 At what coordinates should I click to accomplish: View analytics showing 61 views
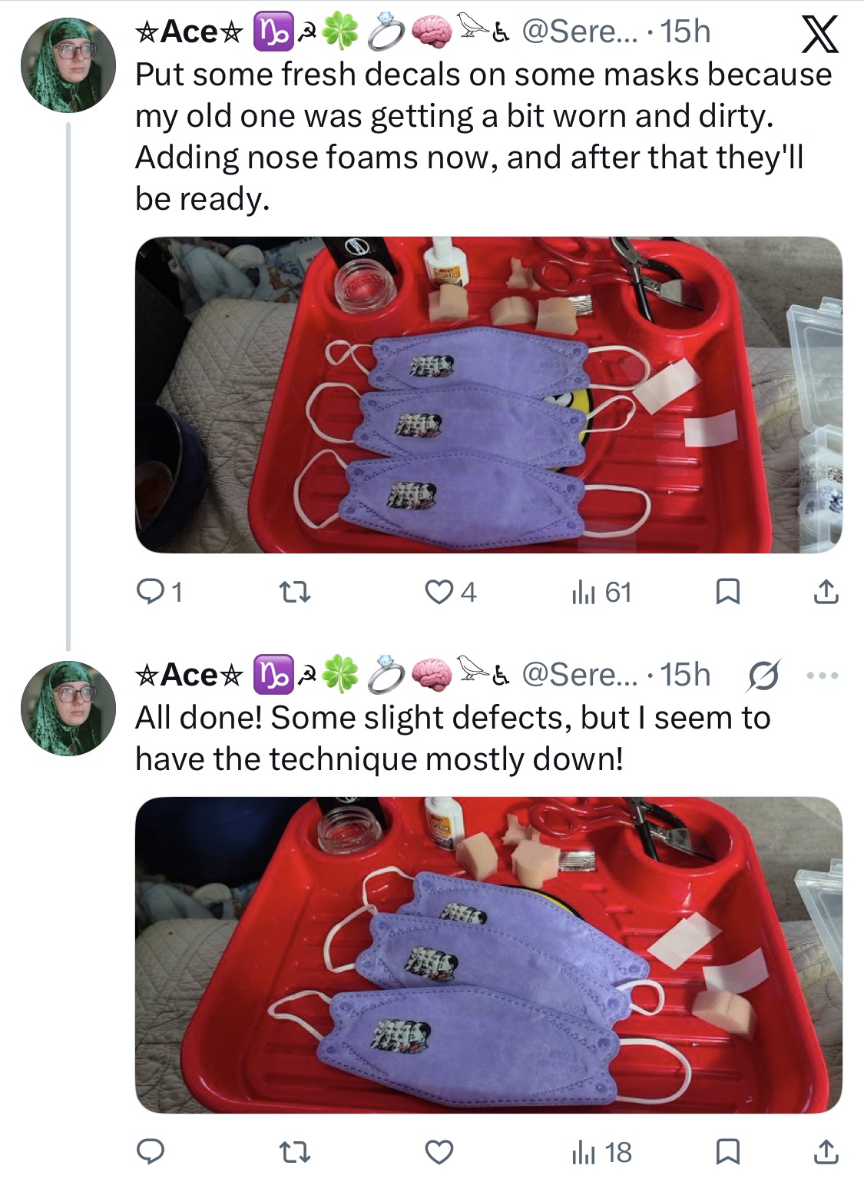pos(601,592)
